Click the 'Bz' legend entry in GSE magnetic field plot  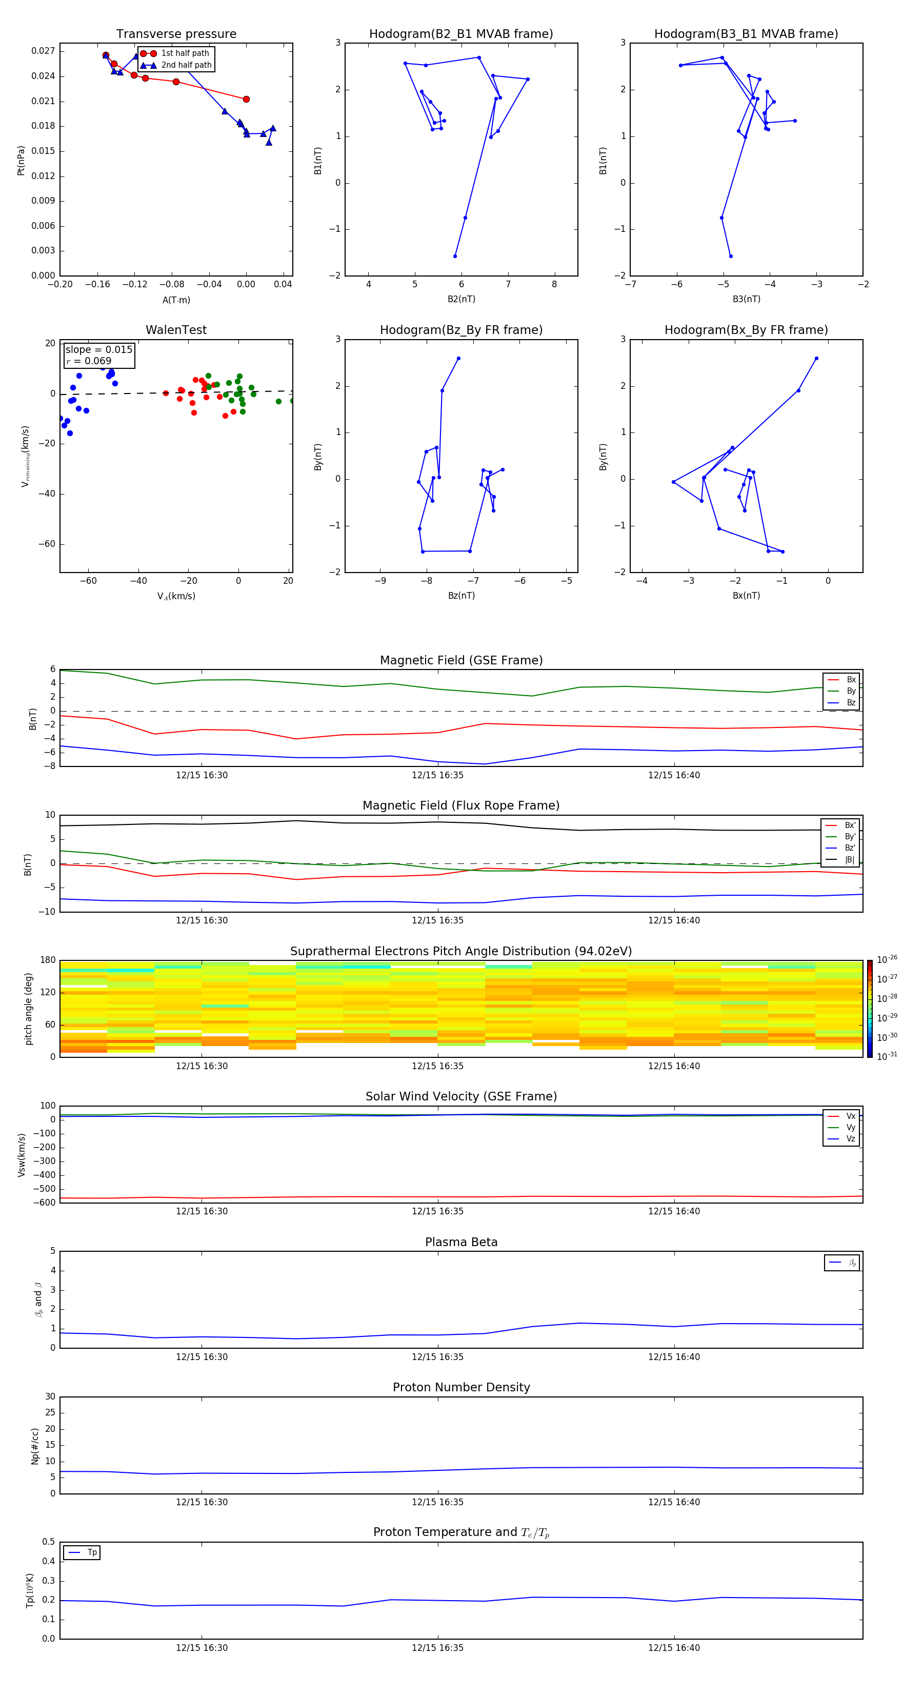coord(841,702)
